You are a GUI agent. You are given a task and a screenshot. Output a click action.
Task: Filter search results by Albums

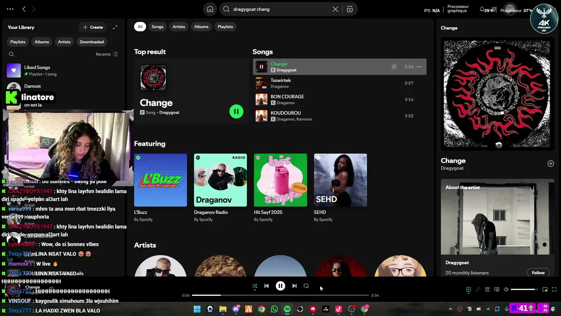[x=201, y=27]
